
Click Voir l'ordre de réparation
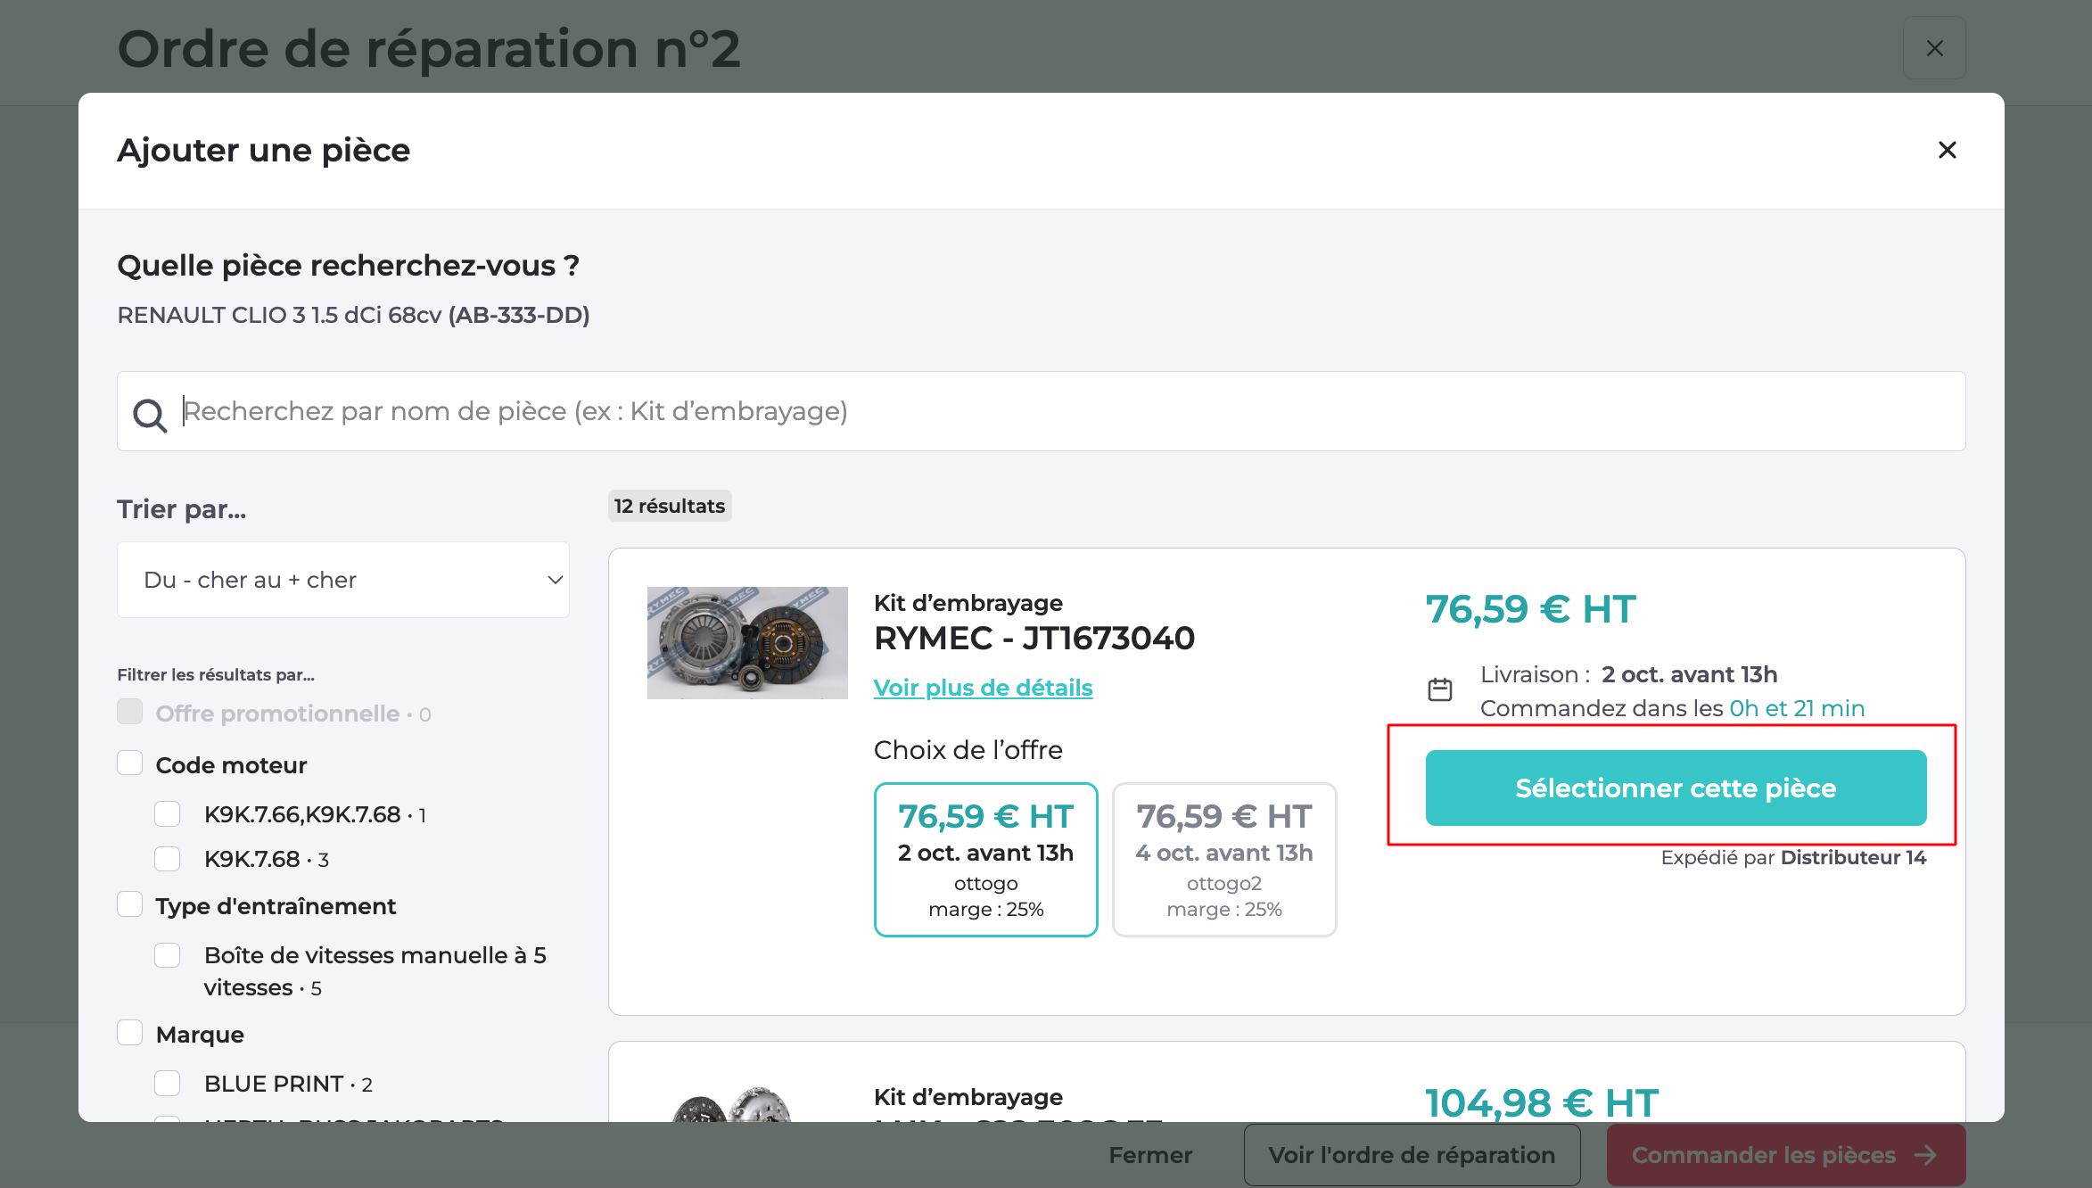point(1412,1155)
